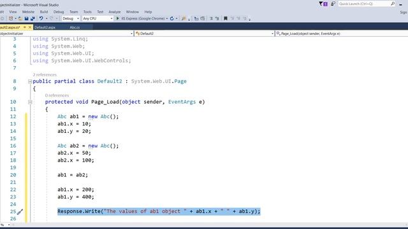Open the Debug menu
Image resolution: width=408 pixels, height=229 pixels.
[x=59, y=12]
